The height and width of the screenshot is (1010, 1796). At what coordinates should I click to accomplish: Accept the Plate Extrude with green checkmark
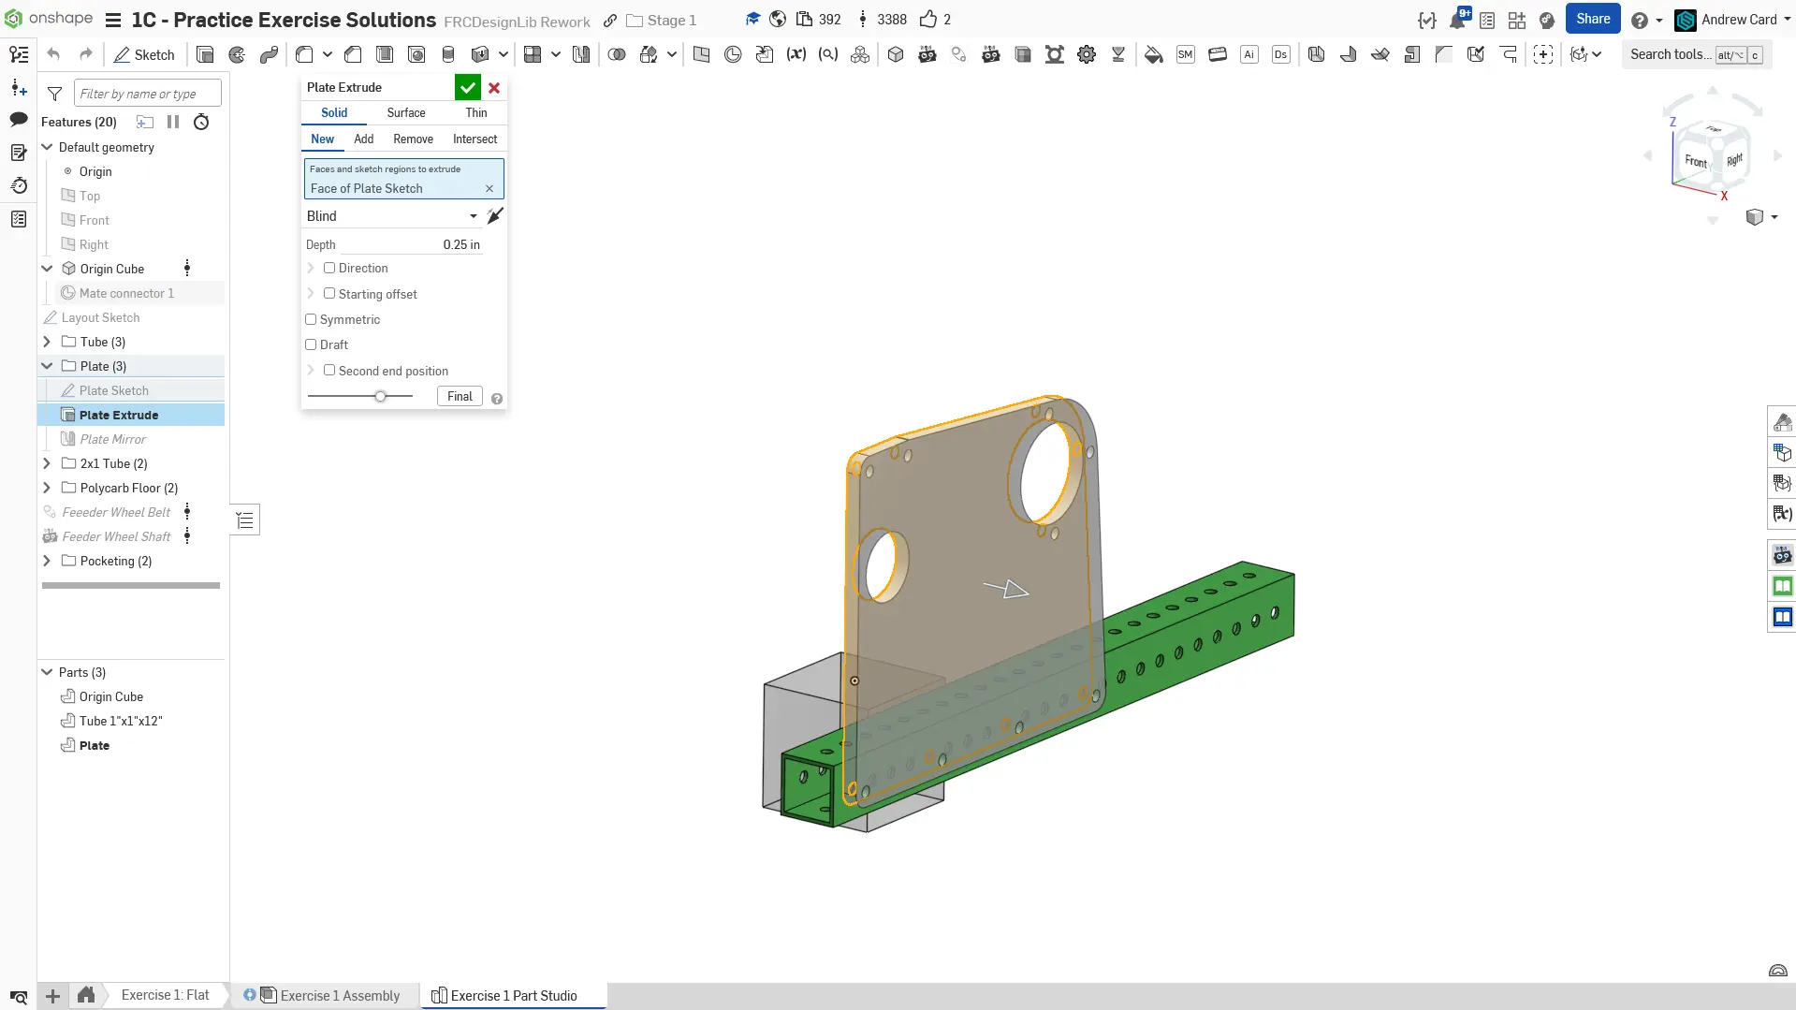point(467,88)
